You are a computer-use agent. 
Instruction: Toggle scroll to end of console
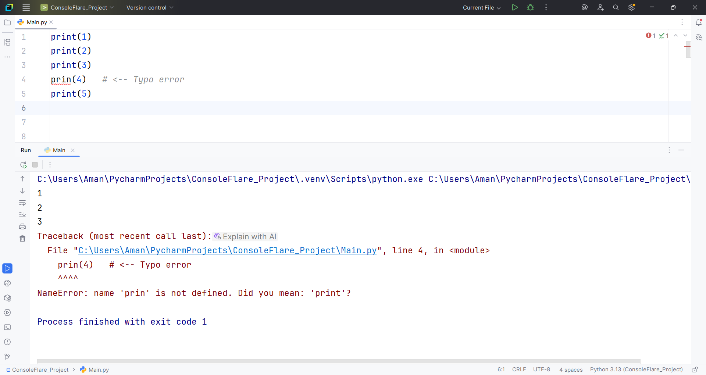click(x=22, y=215)
